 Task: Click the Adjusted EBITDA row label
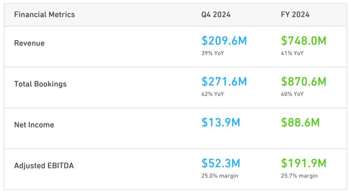(44, 166)
